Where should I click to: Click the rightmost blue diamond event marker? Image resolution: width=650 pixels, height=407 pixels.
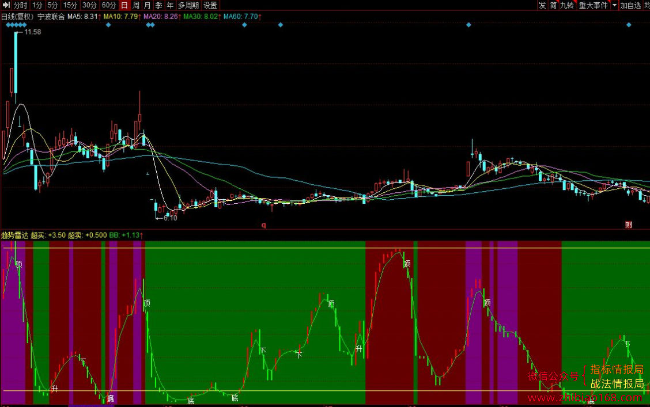click(629, 25)
